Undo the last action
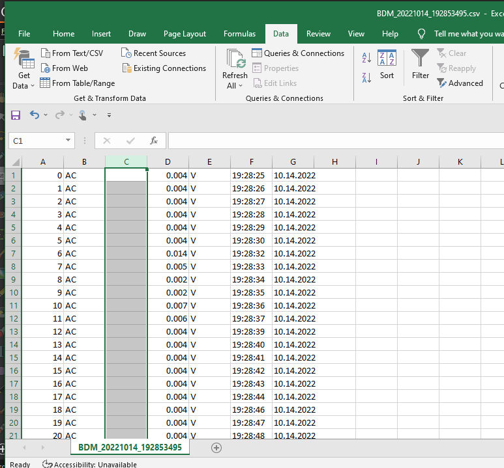The width and height of the screenshot is (504, 468). 35,115
